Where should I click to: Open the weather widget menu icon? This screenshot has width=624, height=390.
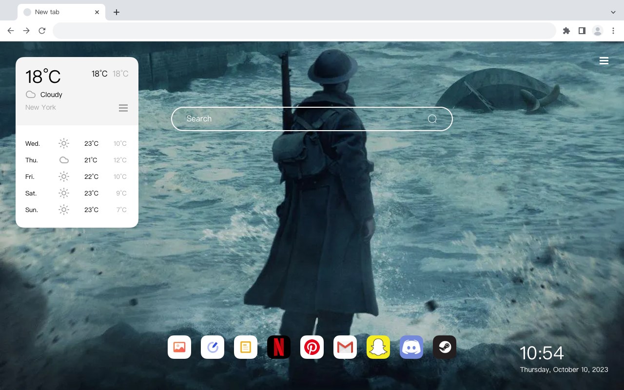point(123,108)
